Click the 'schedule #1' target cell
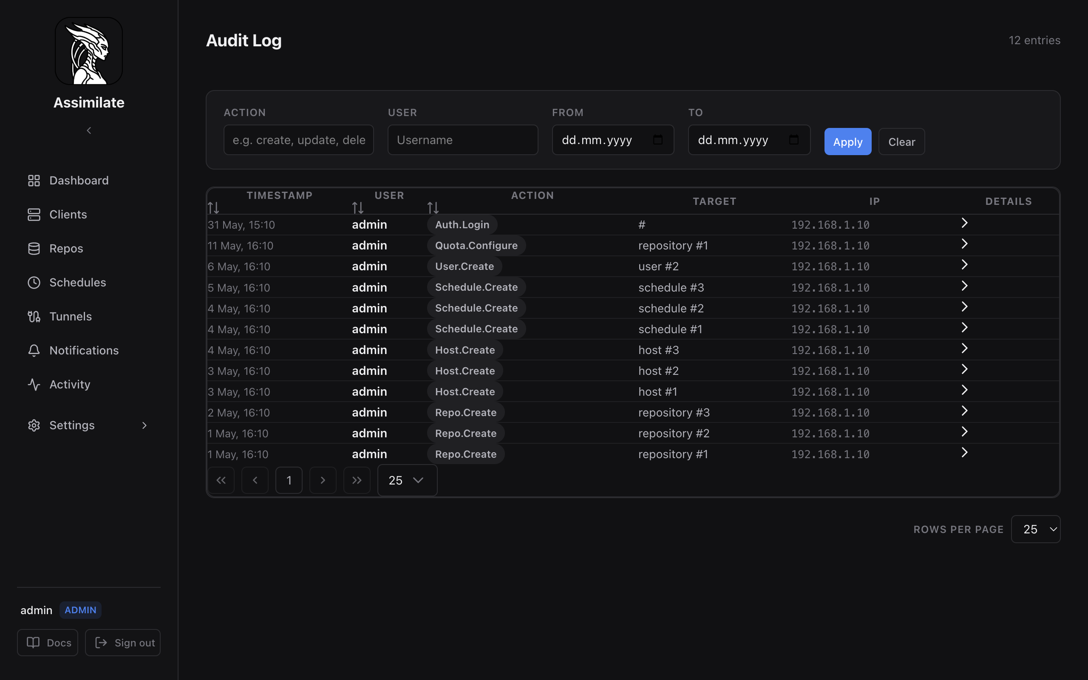Viewport: 1088px width, 680px height. tap(670, 329)
